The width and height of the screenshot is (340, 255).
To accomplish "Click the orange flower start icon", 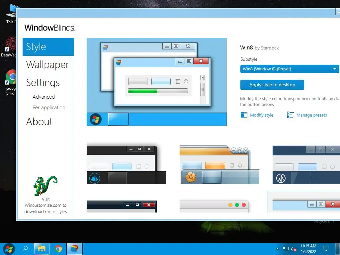I will [190, 177].
